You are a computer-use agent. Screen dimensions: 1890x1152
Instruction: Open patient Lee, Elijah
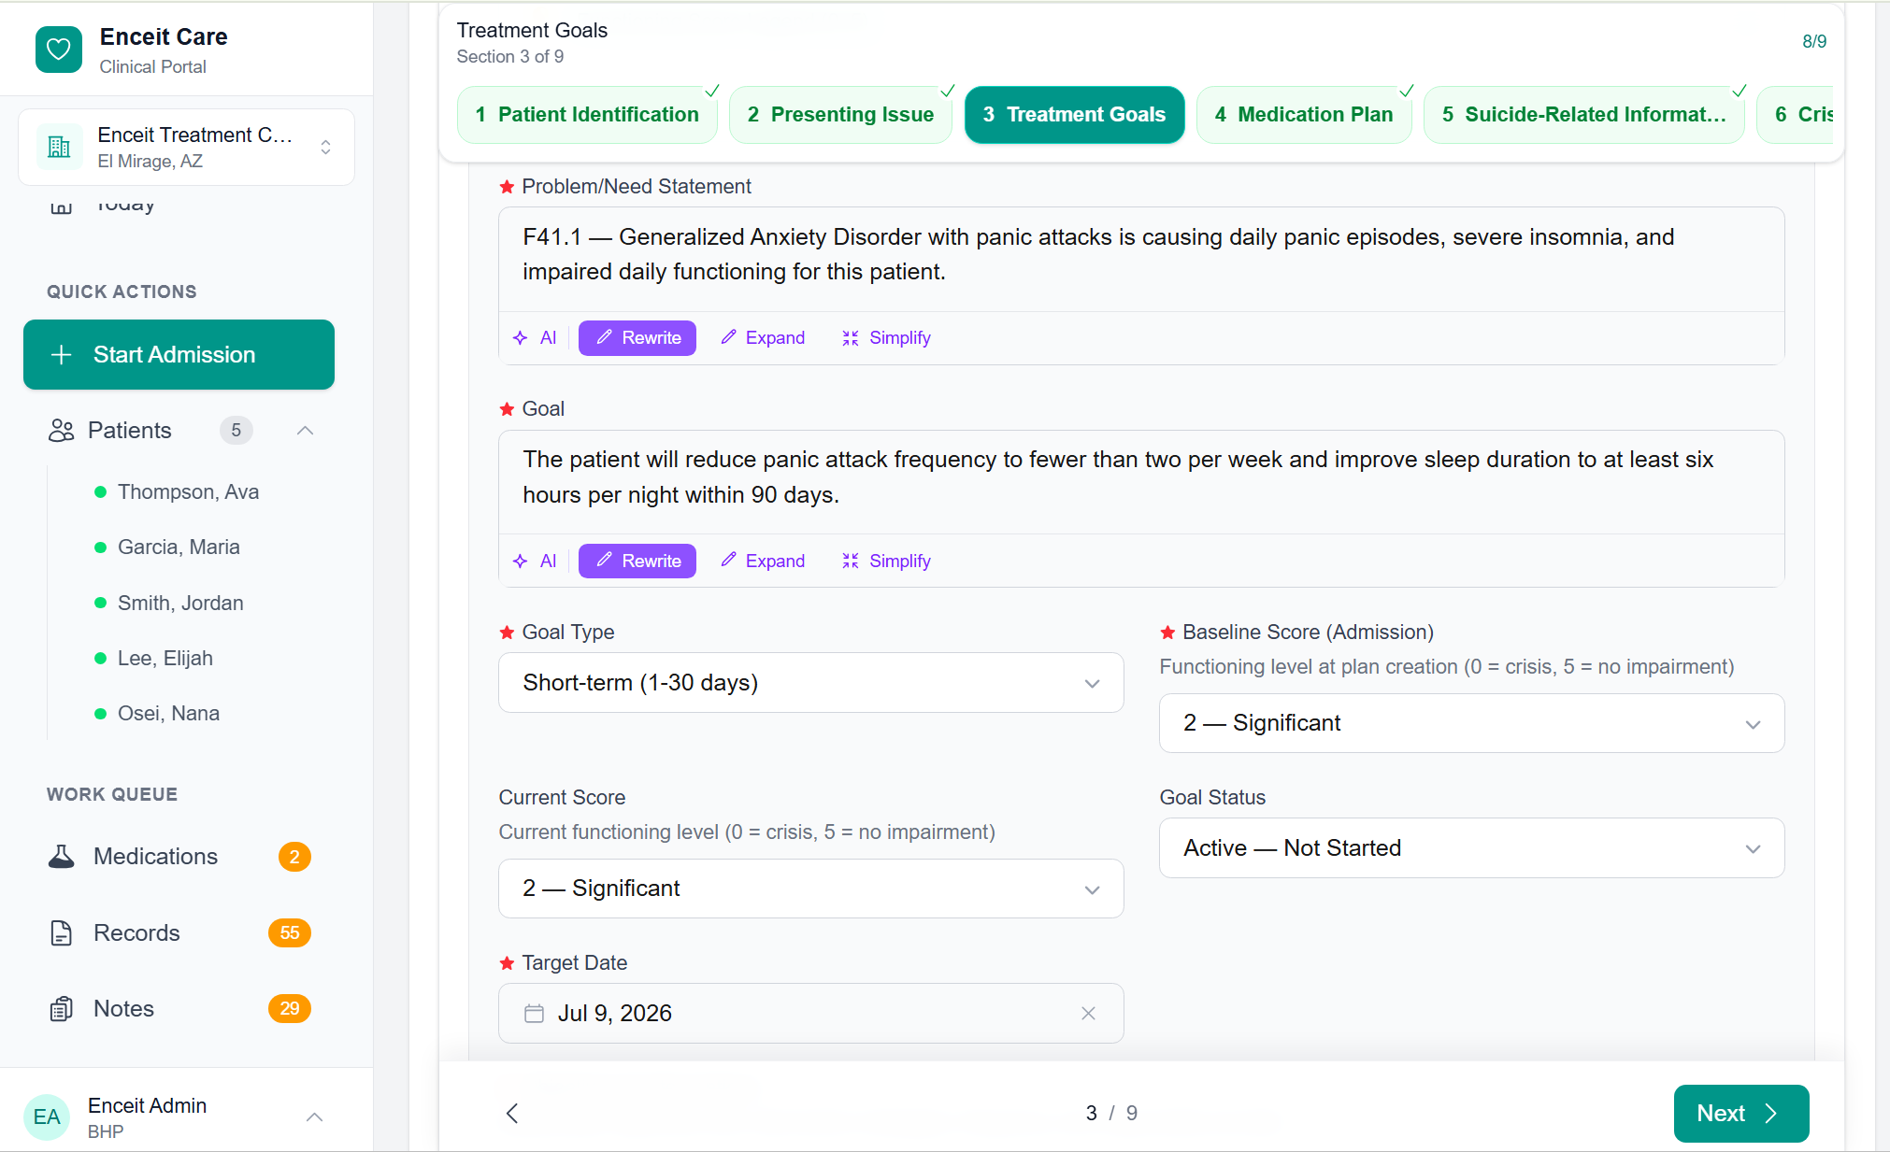[165, 658]
